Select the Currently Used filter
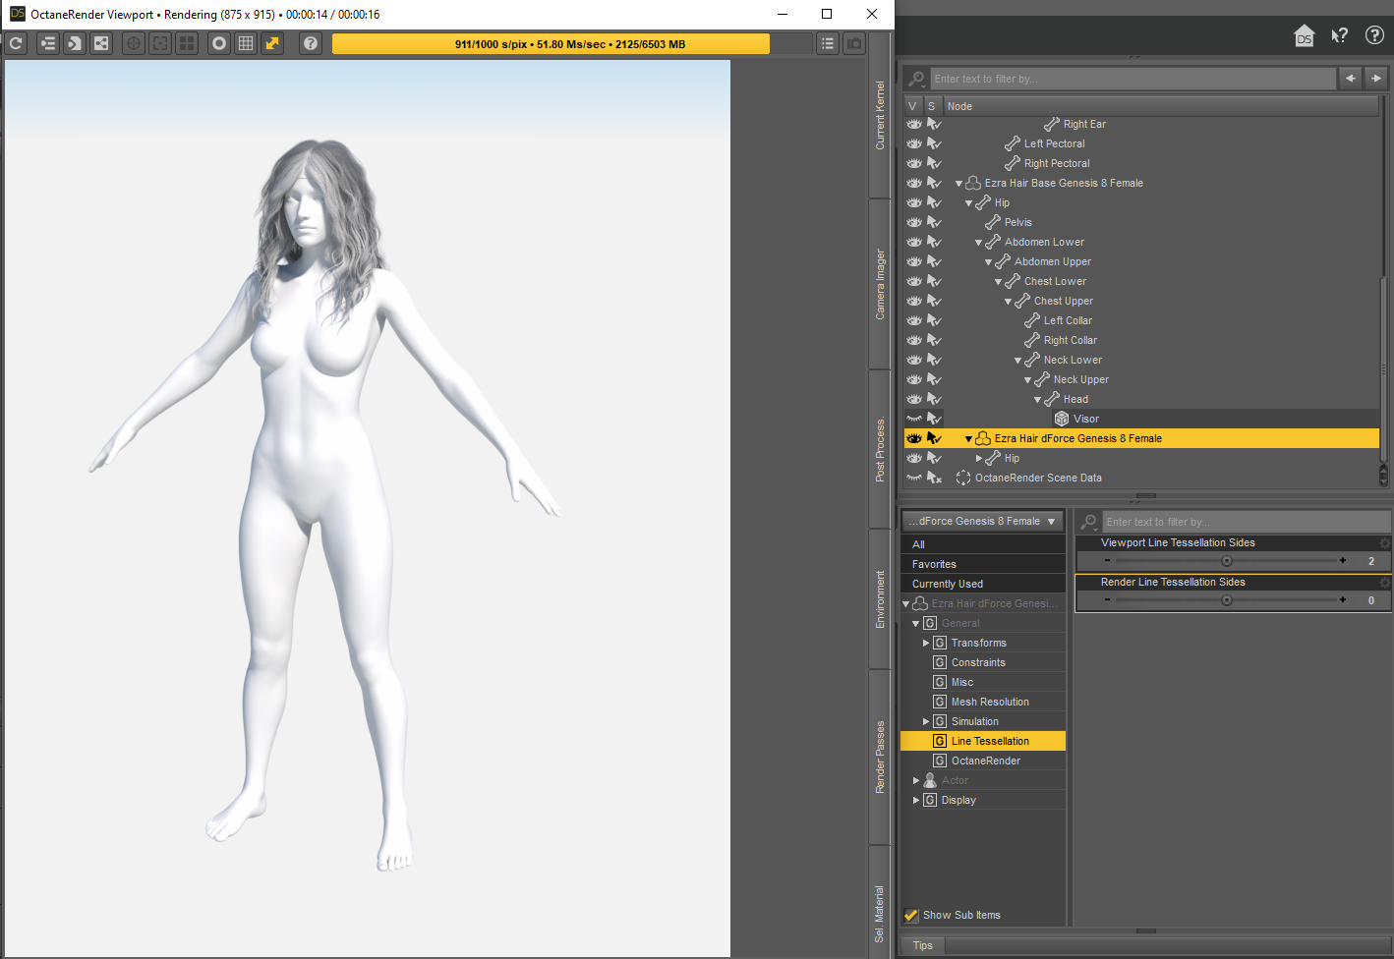 click(948, 584)
